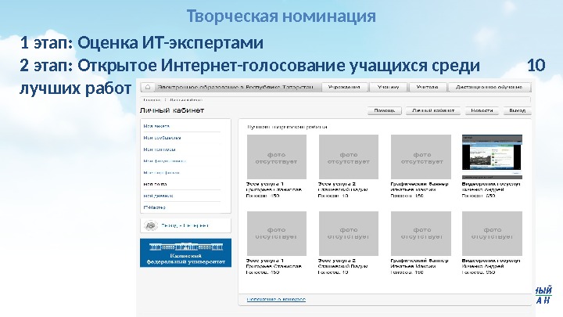
Task: Click second-row Видеоролик госуслуг title
Action: (x=491, y=261)
